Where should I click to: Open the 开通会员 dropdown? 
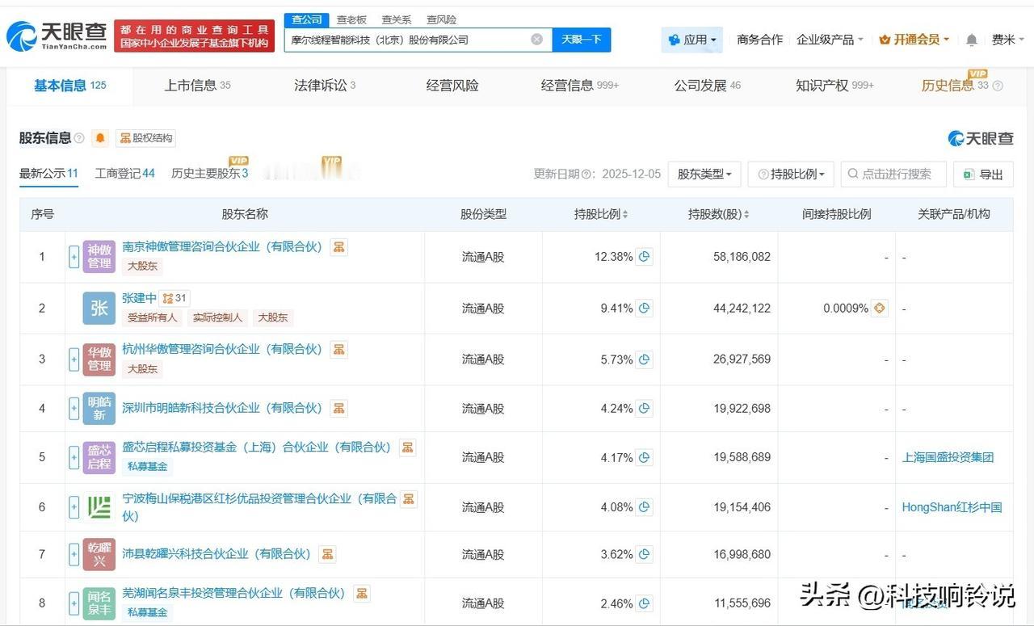pos(914,40)
